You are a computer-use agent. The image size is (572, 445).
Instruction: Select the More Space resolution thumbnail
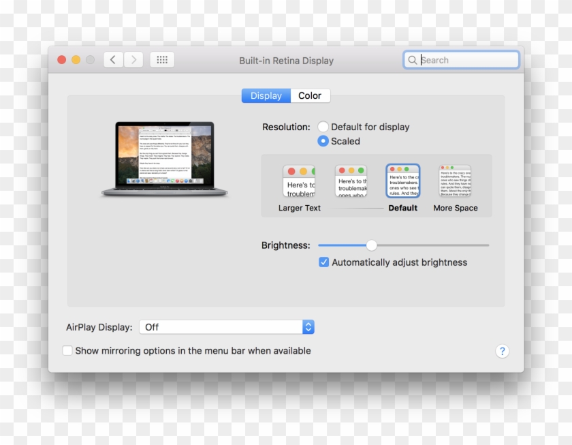click(x=455, y=181)
